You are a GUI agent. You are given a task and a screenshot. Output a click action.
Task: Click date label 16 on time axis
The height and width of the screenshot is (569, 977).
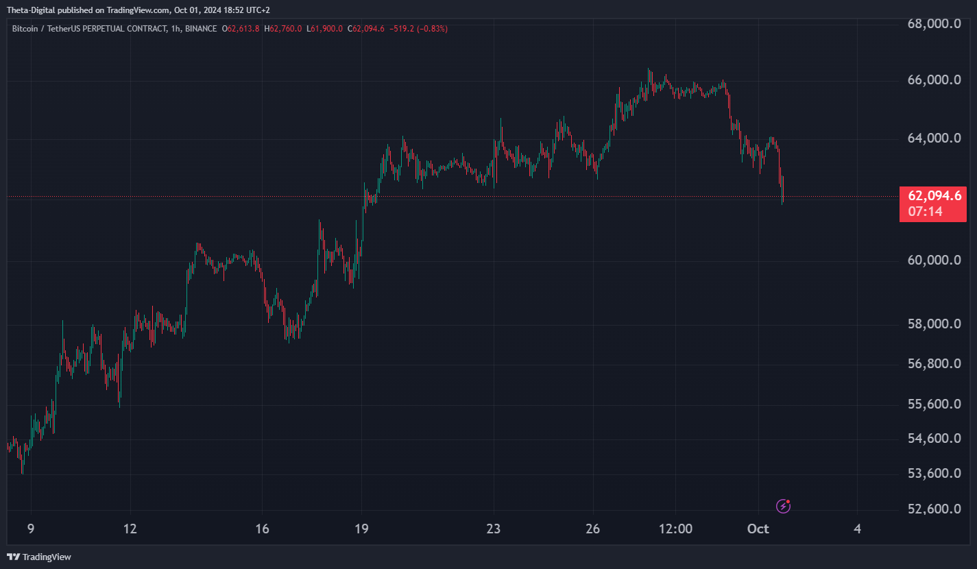(x=262, y=529)
